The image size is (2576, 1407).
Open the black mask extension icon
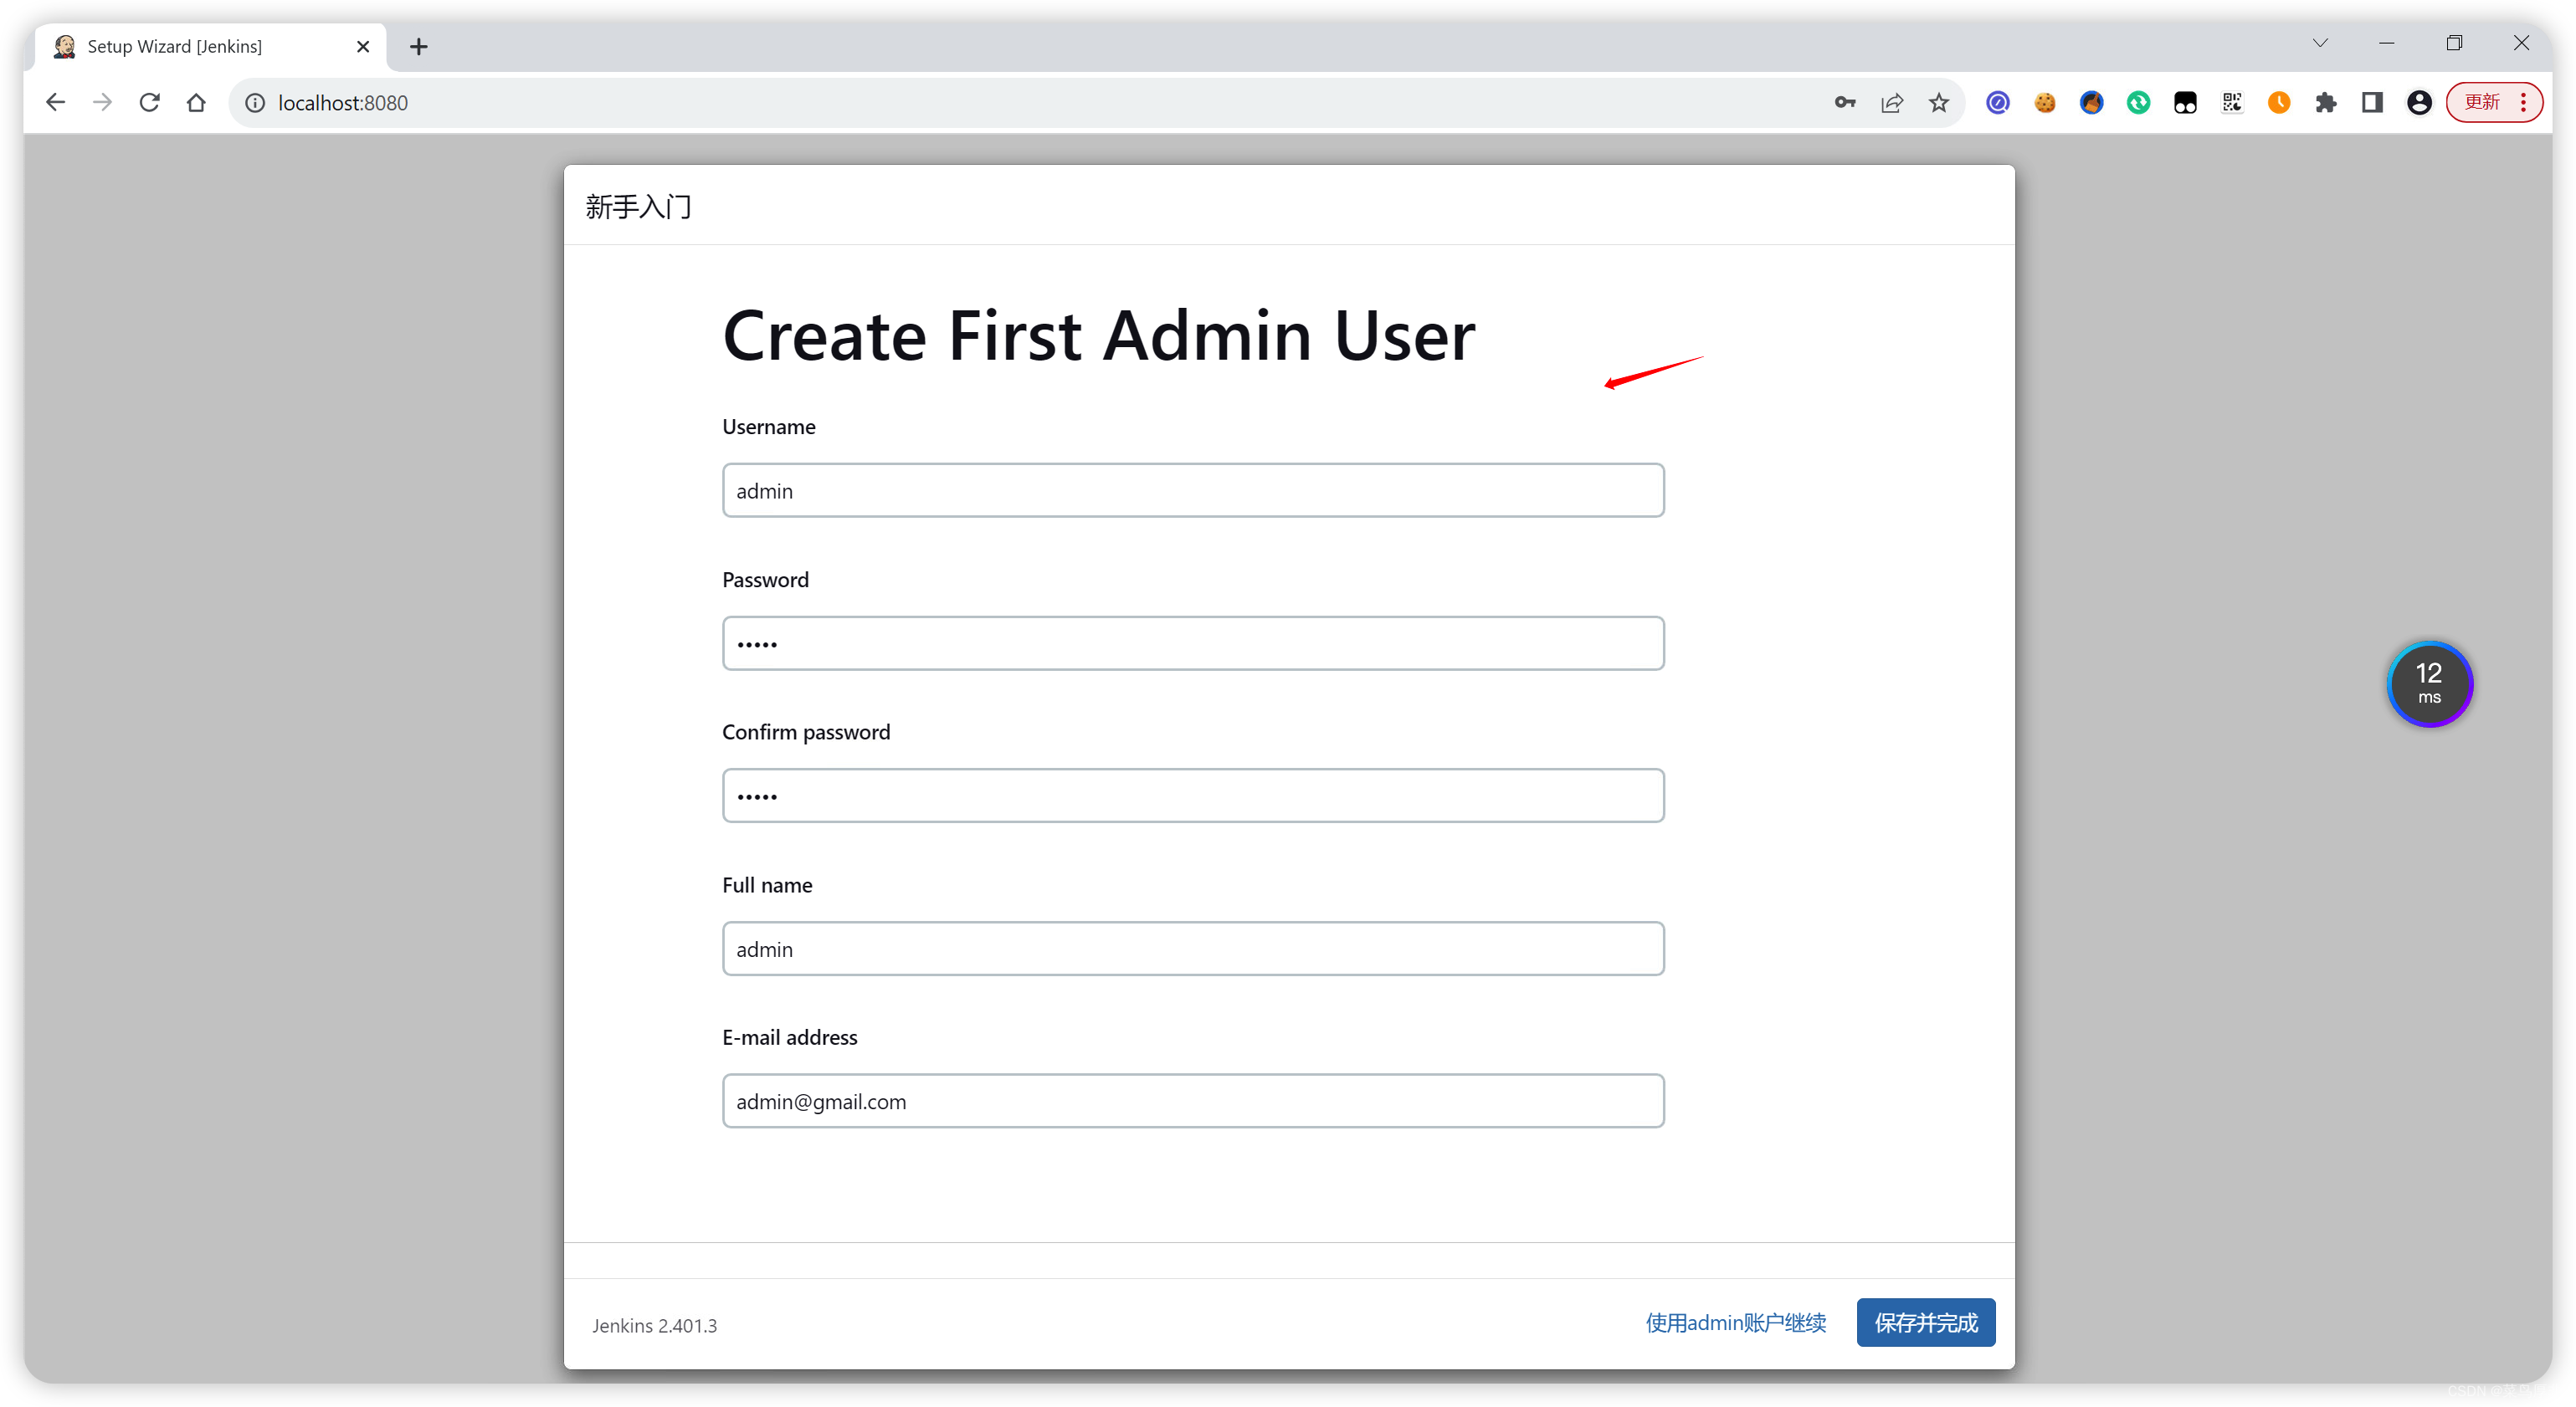(x=2186, y=102)
